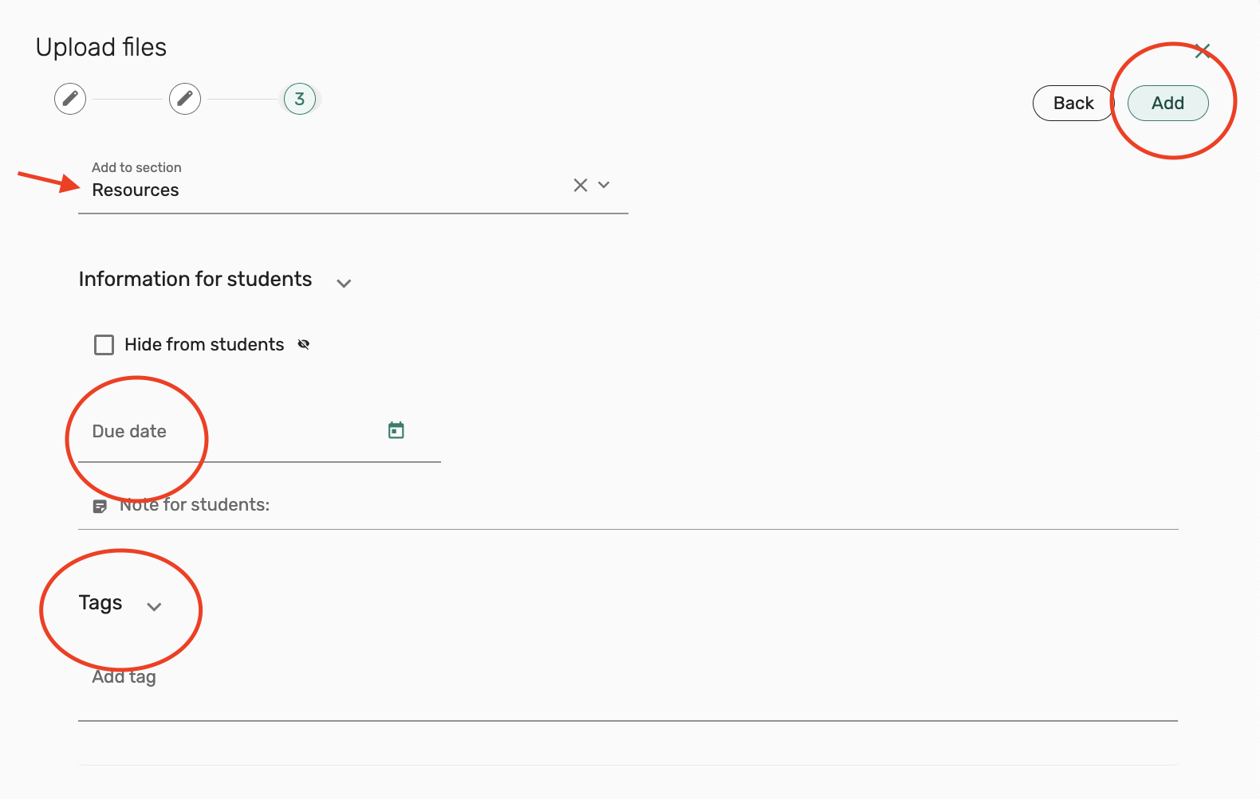
Task: Open the due date calendar picker
Action: pos(396,431)
